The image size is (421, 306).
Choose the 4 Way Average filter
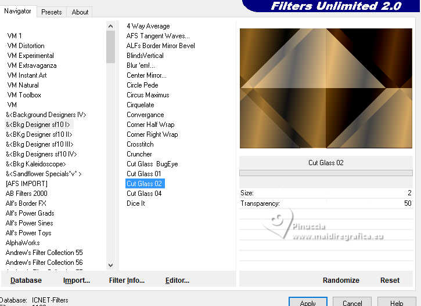pos(148,26)
